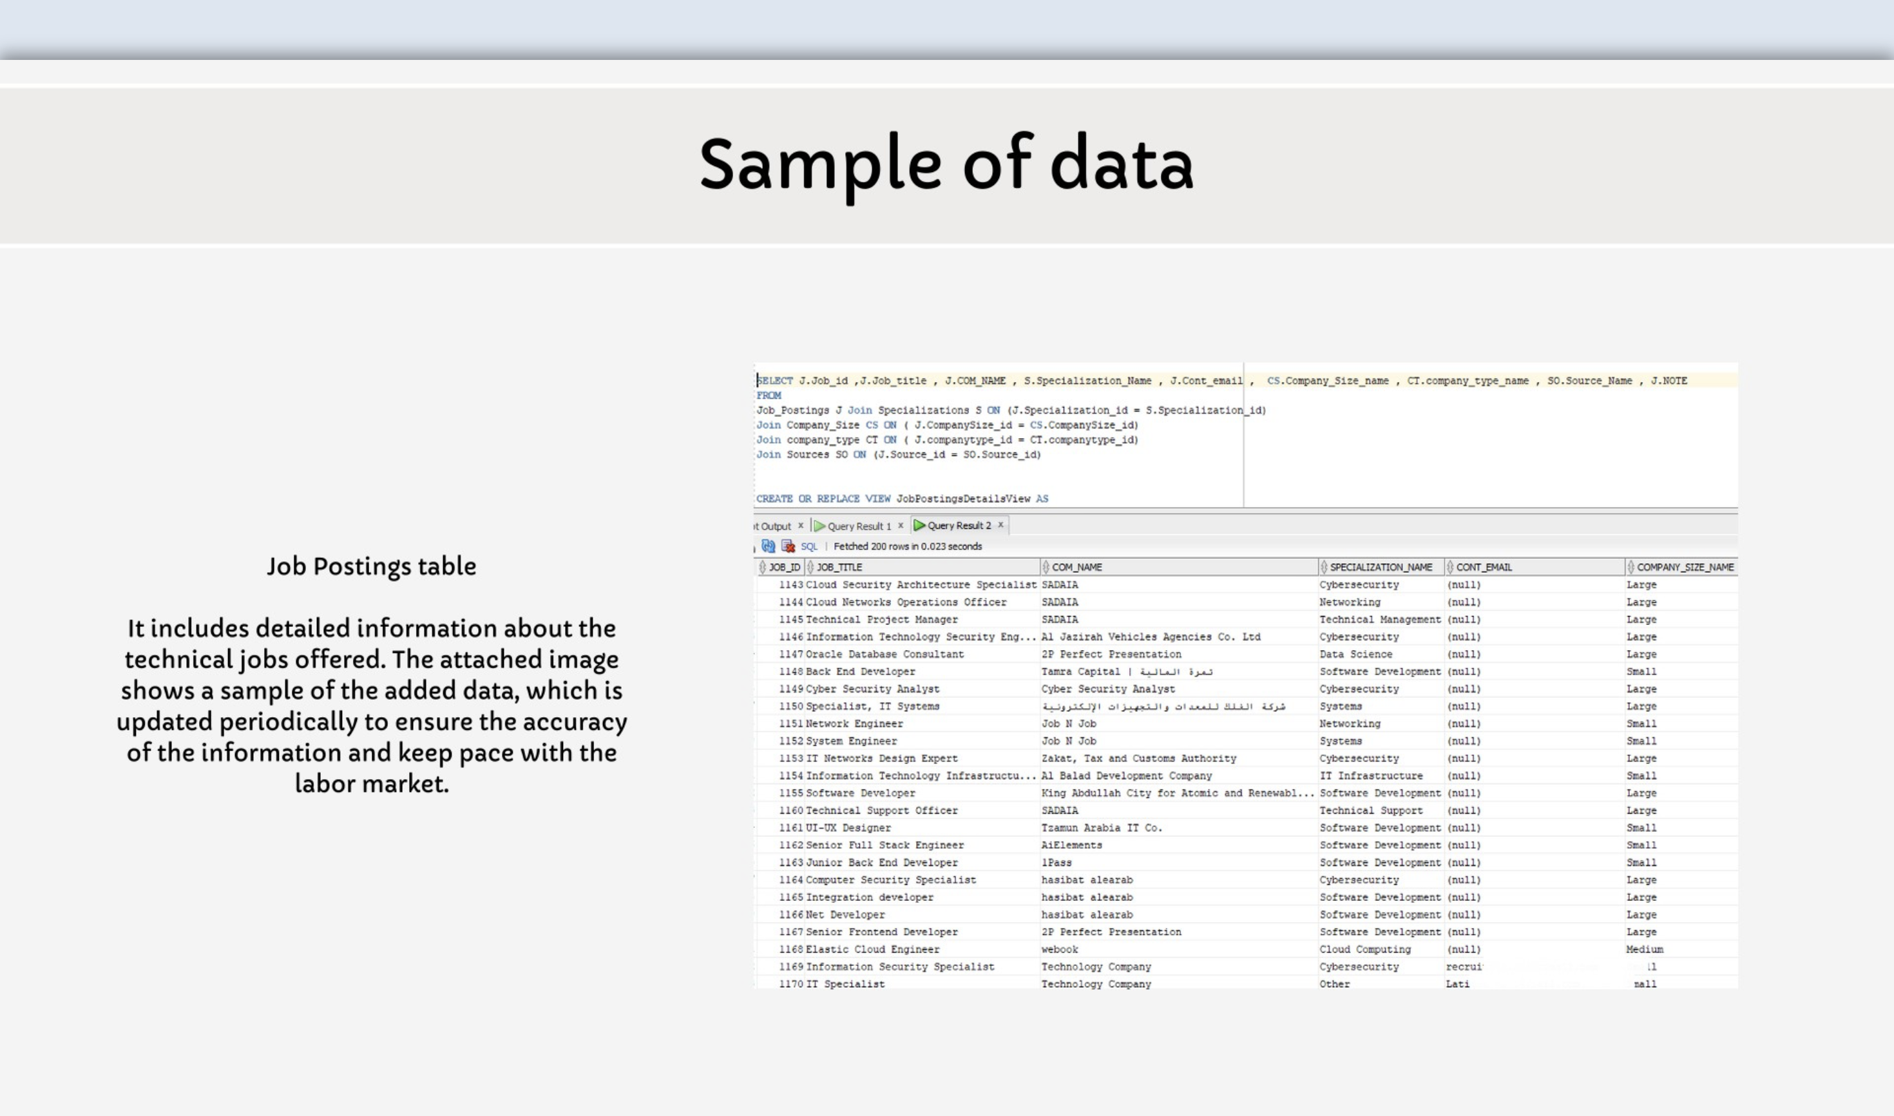Switch to the Query Result 1 tab

859,526
